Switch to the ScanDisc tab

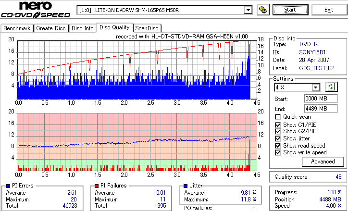pyautogui.click(x=147, y=28)
